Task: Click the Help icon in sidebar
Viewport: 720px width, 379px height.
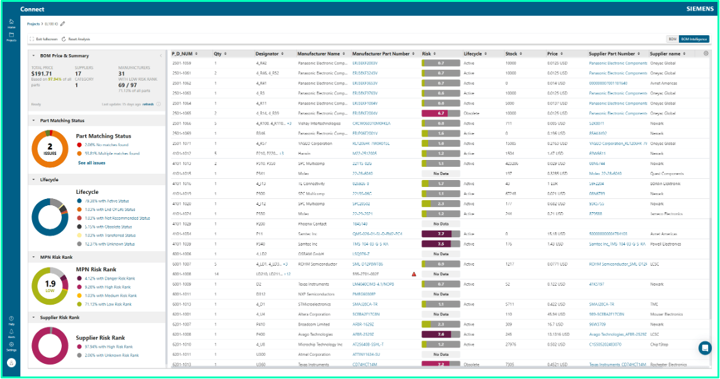Action: pyautogui.click(x=11, y=320)
